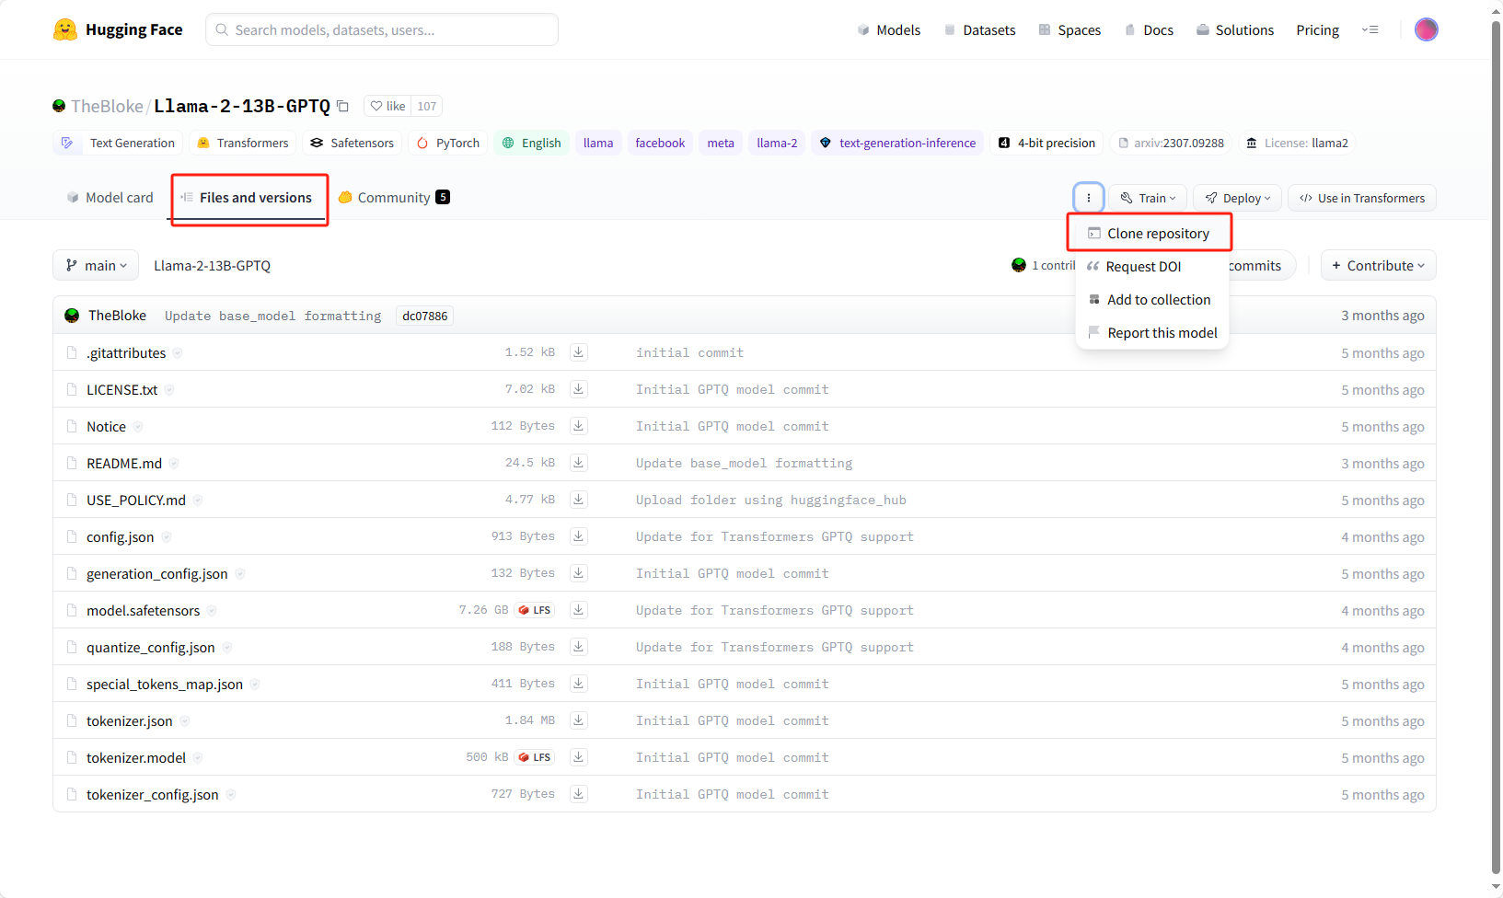1503x898 pixels.
Task: Click TheBloke avatar in commit row
Action: pos(72,316)
